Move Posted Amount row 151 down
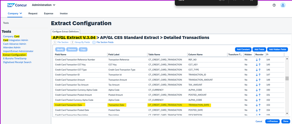Viewport: 292px width, 124px height. (x=257, y=95)
